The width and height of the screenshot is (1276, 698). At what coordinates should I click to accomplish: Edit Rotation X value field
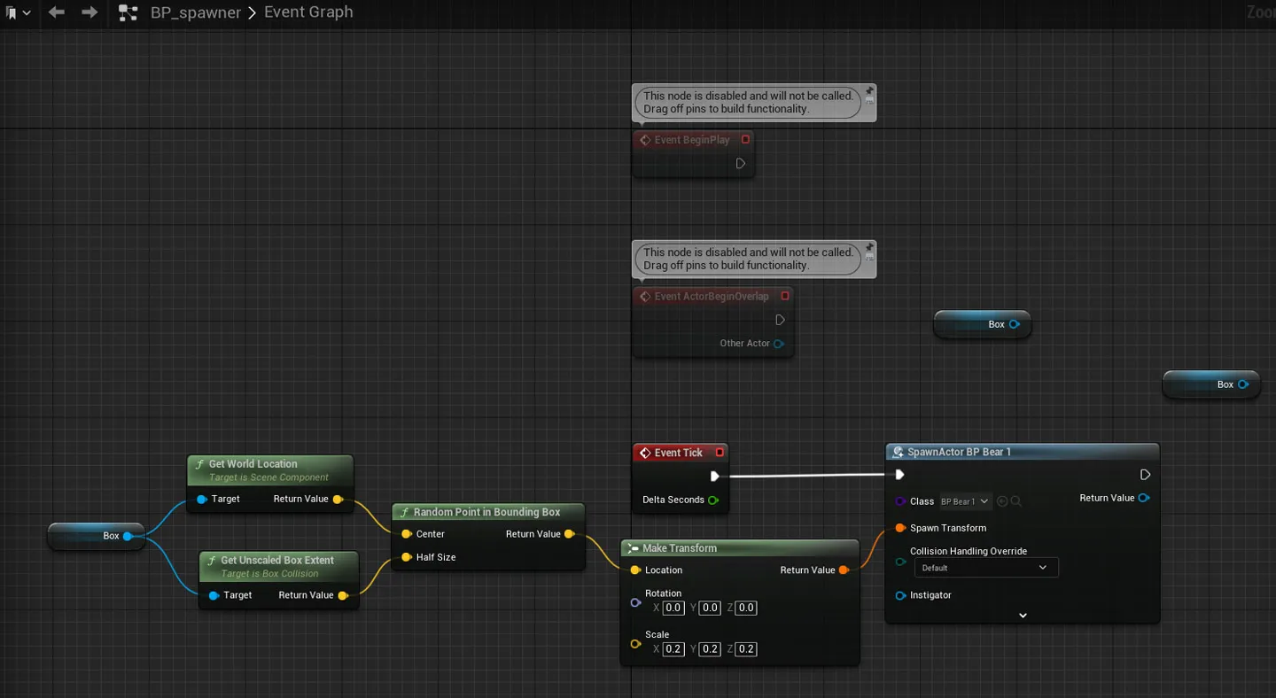pos(673,608)
